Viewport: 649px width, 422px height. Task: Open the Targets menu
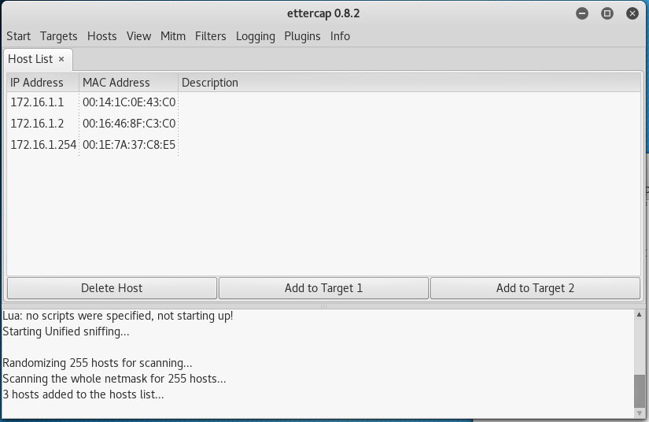[59, 36]
